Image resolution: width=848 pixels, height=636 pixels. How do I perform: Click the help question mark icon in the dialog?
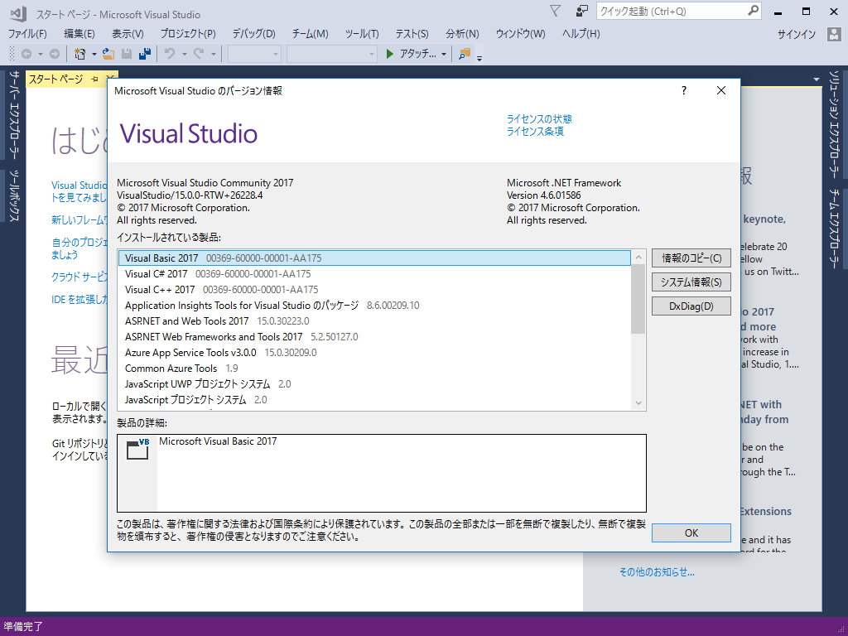tap(682, 90)
